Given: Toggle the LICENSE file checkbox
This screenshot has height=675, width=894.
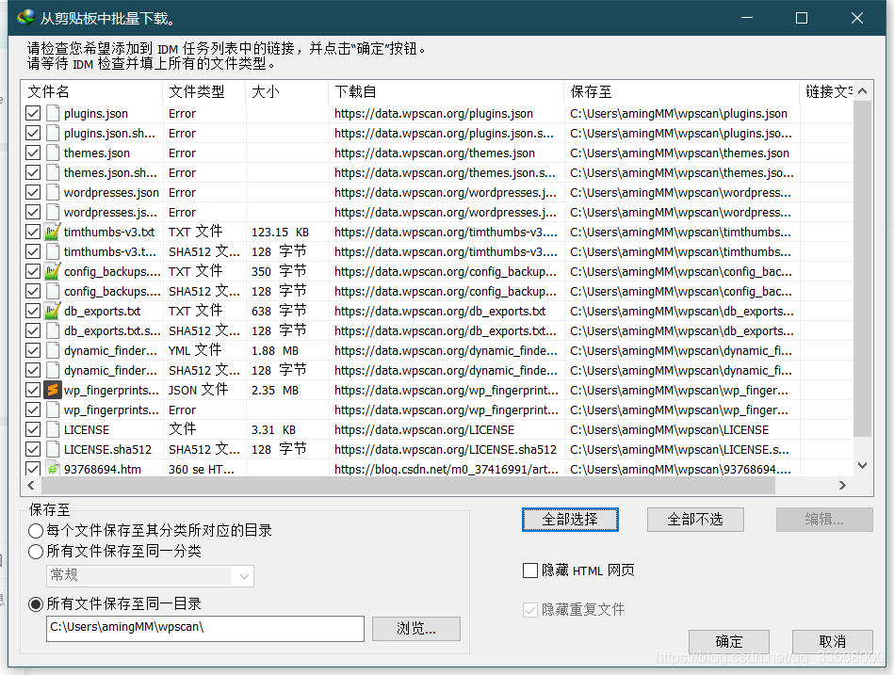Looking at the screenshot, I should 33,429.
